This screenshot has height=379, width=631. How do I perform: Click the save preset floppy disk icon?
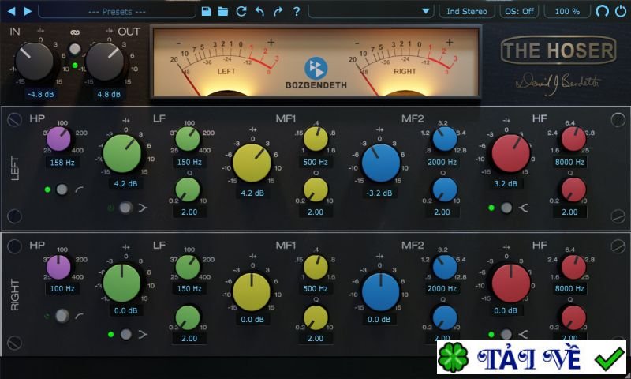click(206, 11)
